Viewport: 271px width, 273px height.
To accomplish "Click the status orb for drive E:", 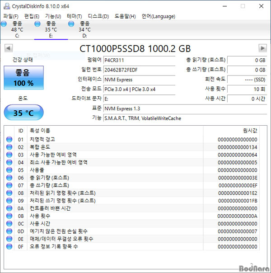I will (x=37, y=24).
